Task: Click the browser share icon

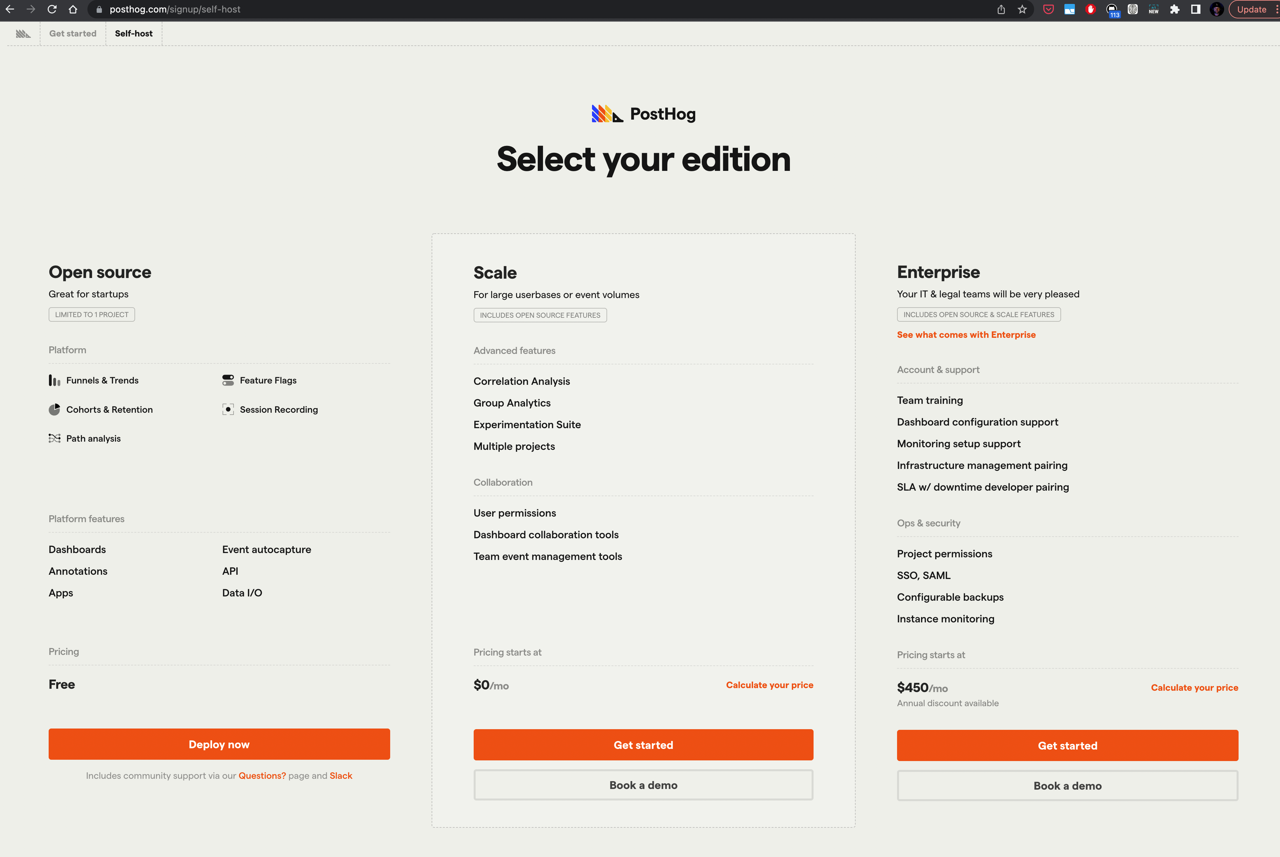Action: coord(1001,9)
